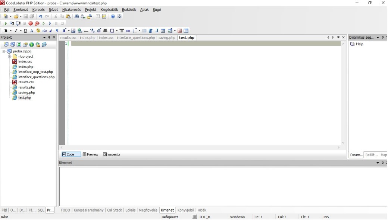Switch to Preview view button
Viewport: 388px width, 222px height.
click(x=90, y=155)
